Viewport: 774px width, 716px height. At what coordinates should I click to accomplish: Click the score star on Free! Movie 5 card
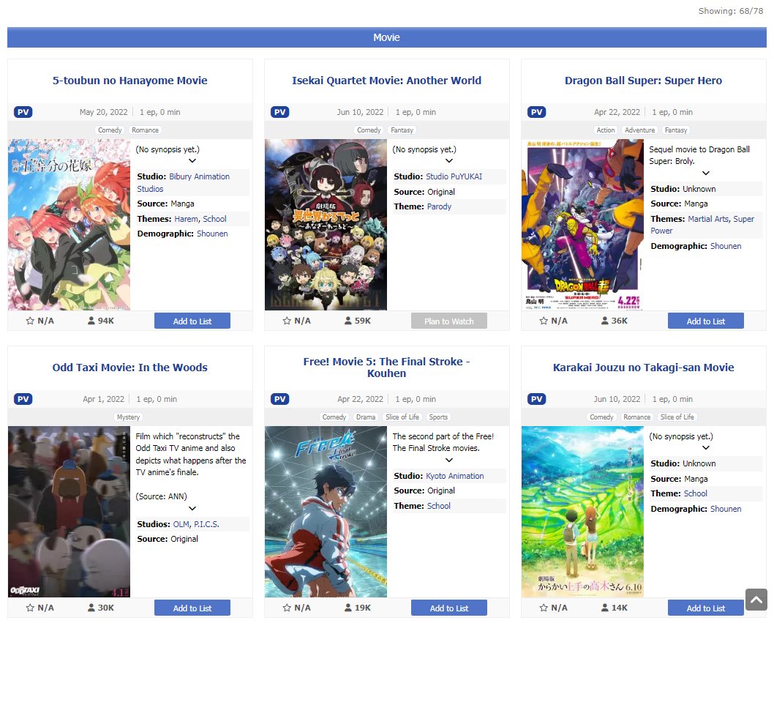[287, 608]
